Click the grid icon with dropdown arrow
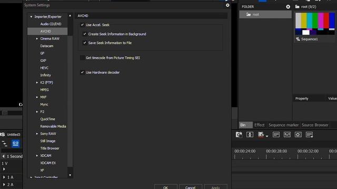Viewport: 337px width, 189px height. click(x=309, y=134)
